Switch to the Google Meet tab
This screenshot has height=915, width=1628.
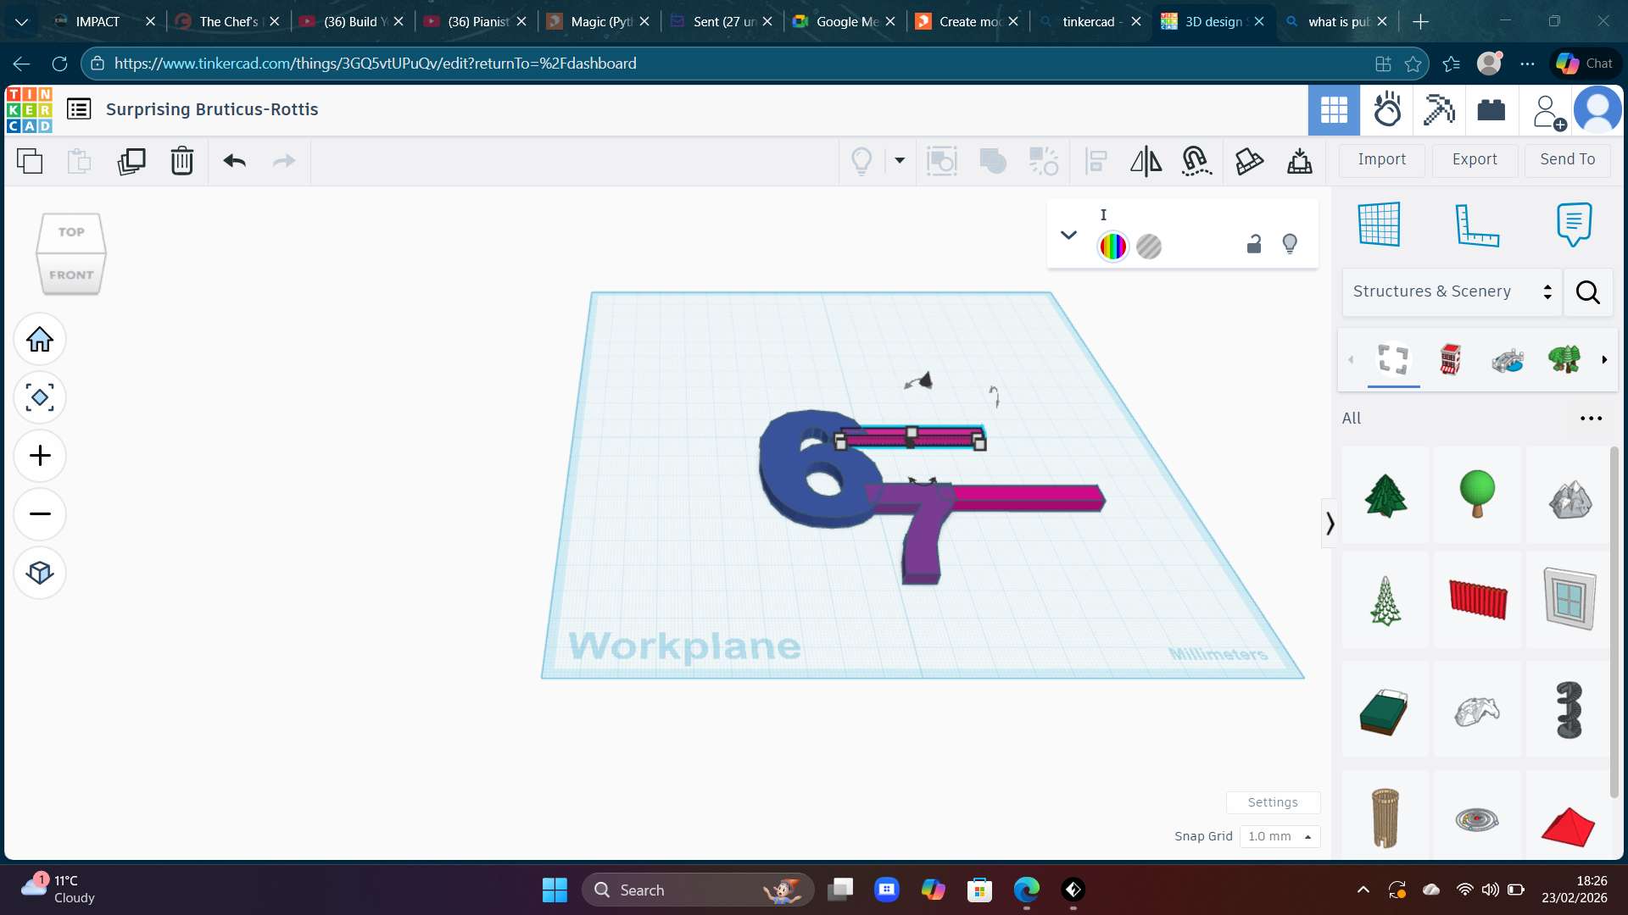click(844, 21)
